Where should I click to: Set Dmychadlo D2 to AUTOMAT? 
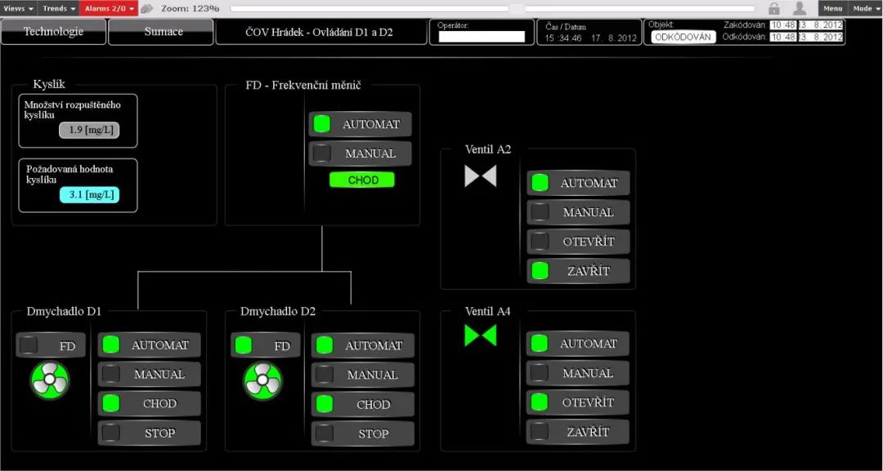pos(363,345)
